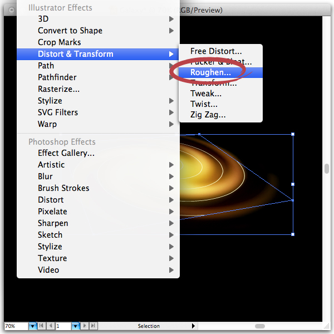This screenshot has width=334, height=334.
Task: Click artboard number field showing 1
Action: tap(63, 326)
